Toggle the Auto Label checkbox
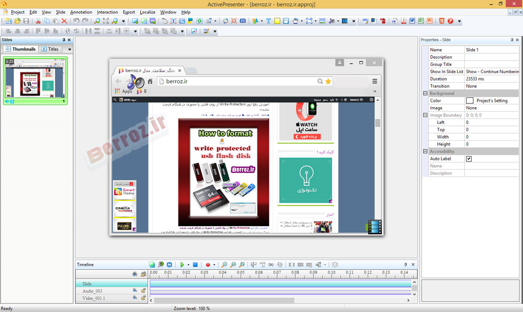The width and height of the screenshot is (523, 312). (x=469, y=159)
